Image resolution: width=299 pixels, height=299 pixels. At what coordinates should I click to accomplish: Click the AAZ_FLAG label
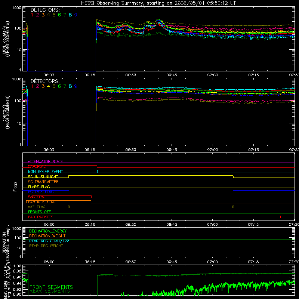click(x=37, y=207)
